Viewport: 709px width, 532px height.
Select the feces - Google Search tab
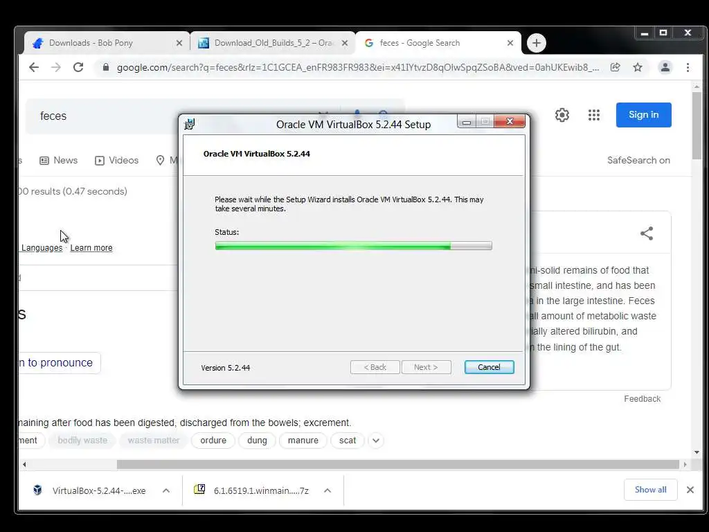point(438,43)
